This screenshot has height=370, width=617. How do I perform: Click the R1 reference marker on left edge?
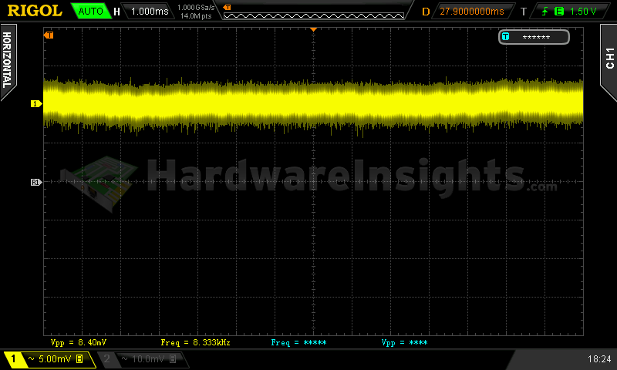click(x=35, y=182)
